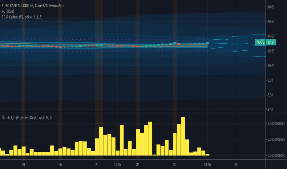Click the 6.00 price axis label
287x169 pixels.
270,95
